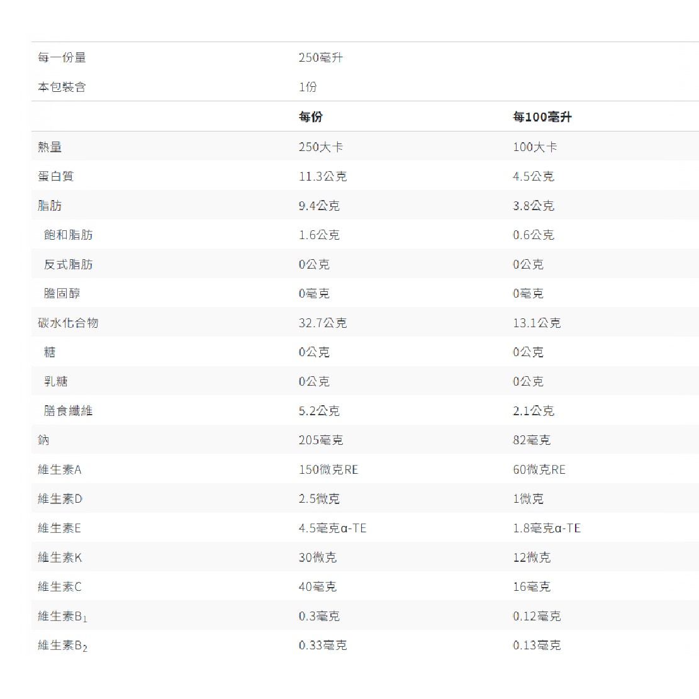Screen dimensions: 699x699
Task: Click the 飽和脂肪 saturated fat label
Action: pos(68,235)
